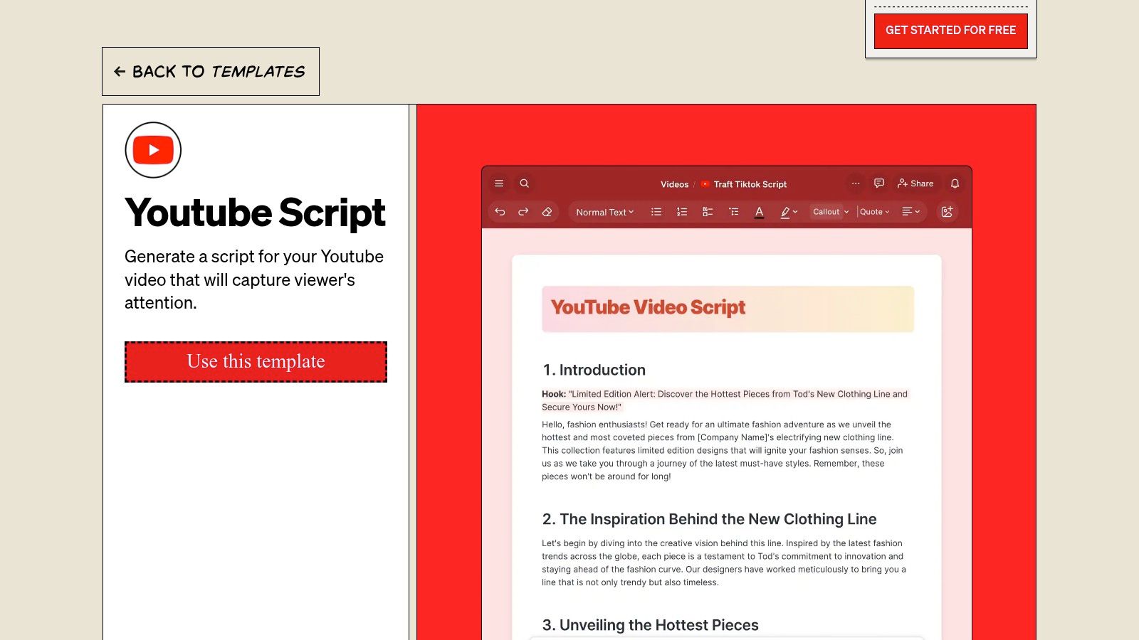1139x640 pixels.
Task: Click the paragraph starting Let's begin by diving
Action: (x=723, y=562)
